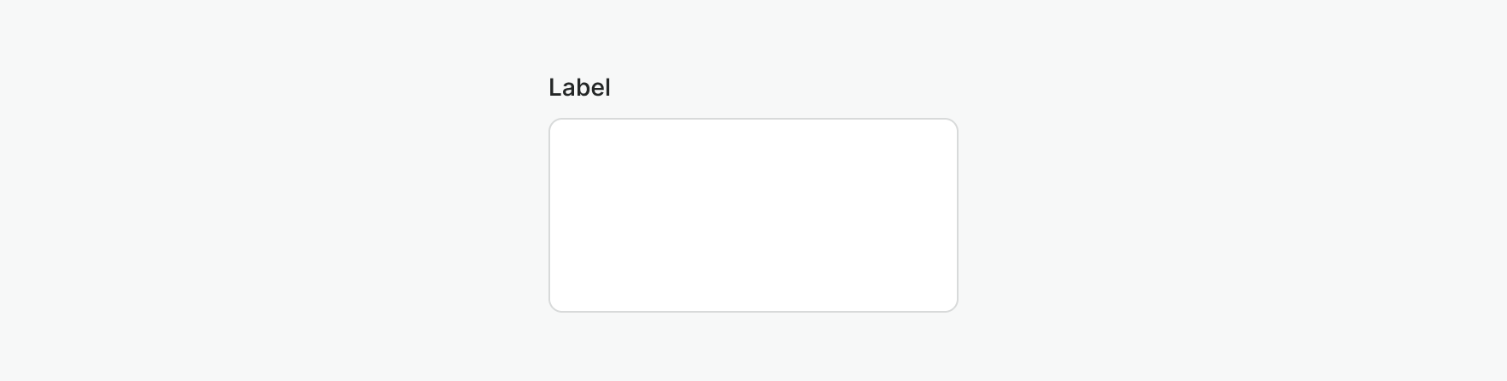Click the center of the empty textarea
The image size is (1507, 381).
click(753, 215)
